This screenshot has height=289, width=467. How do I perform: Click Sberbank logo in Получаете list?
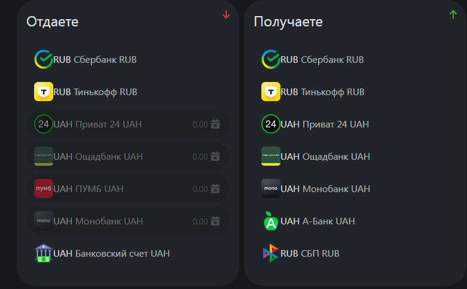coord(271,59)
